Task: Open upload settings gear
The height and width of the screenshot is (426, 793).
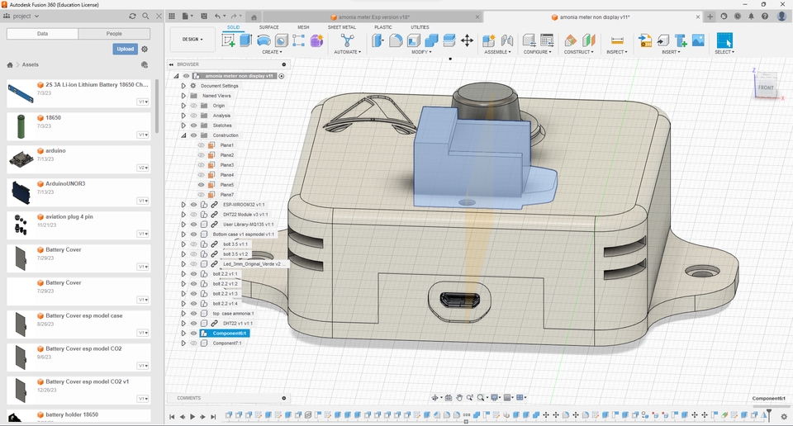Action: 145,49
